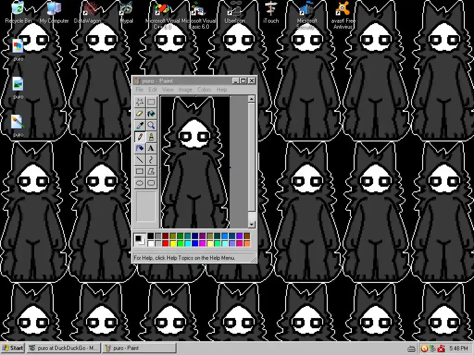
Task: Launch the UberIcon desktop shortcut
Action: [235, 12]
